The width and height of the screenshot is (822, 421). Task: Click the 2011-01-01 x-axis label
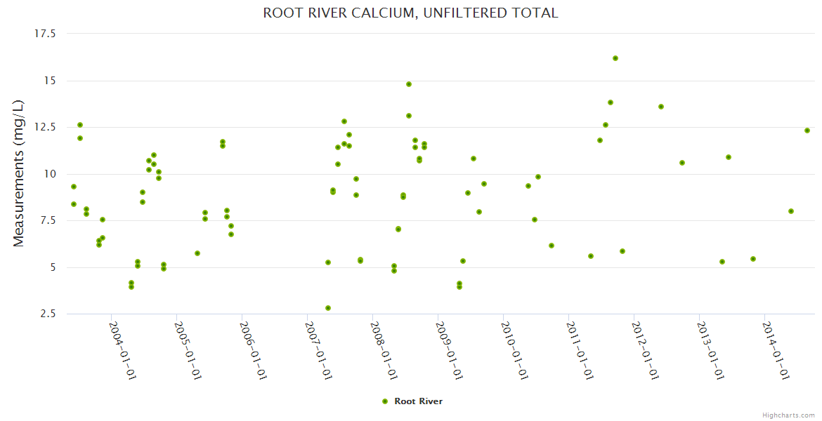coord(580,349)
